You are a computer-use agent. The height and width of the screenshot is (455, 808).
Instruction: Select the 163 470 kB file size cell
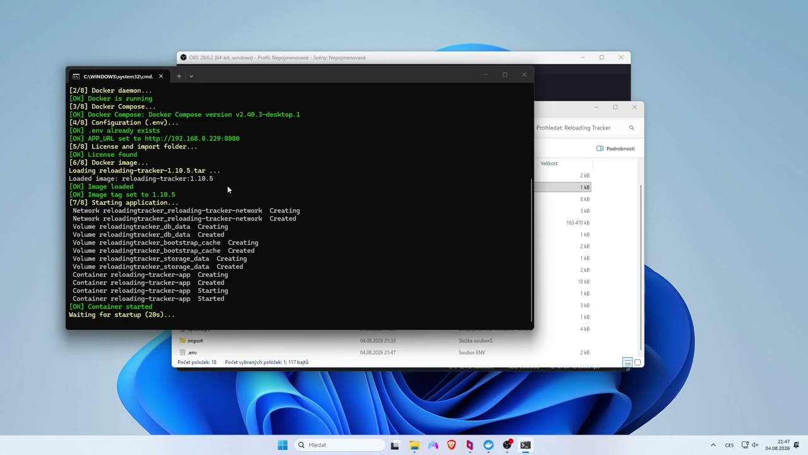coord(578,222)
